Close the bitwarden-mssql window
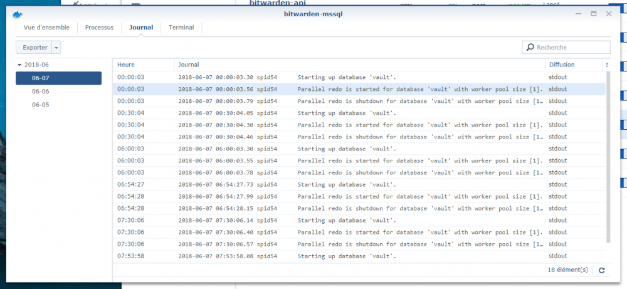 pyautogui.click(x=609, y=14)
